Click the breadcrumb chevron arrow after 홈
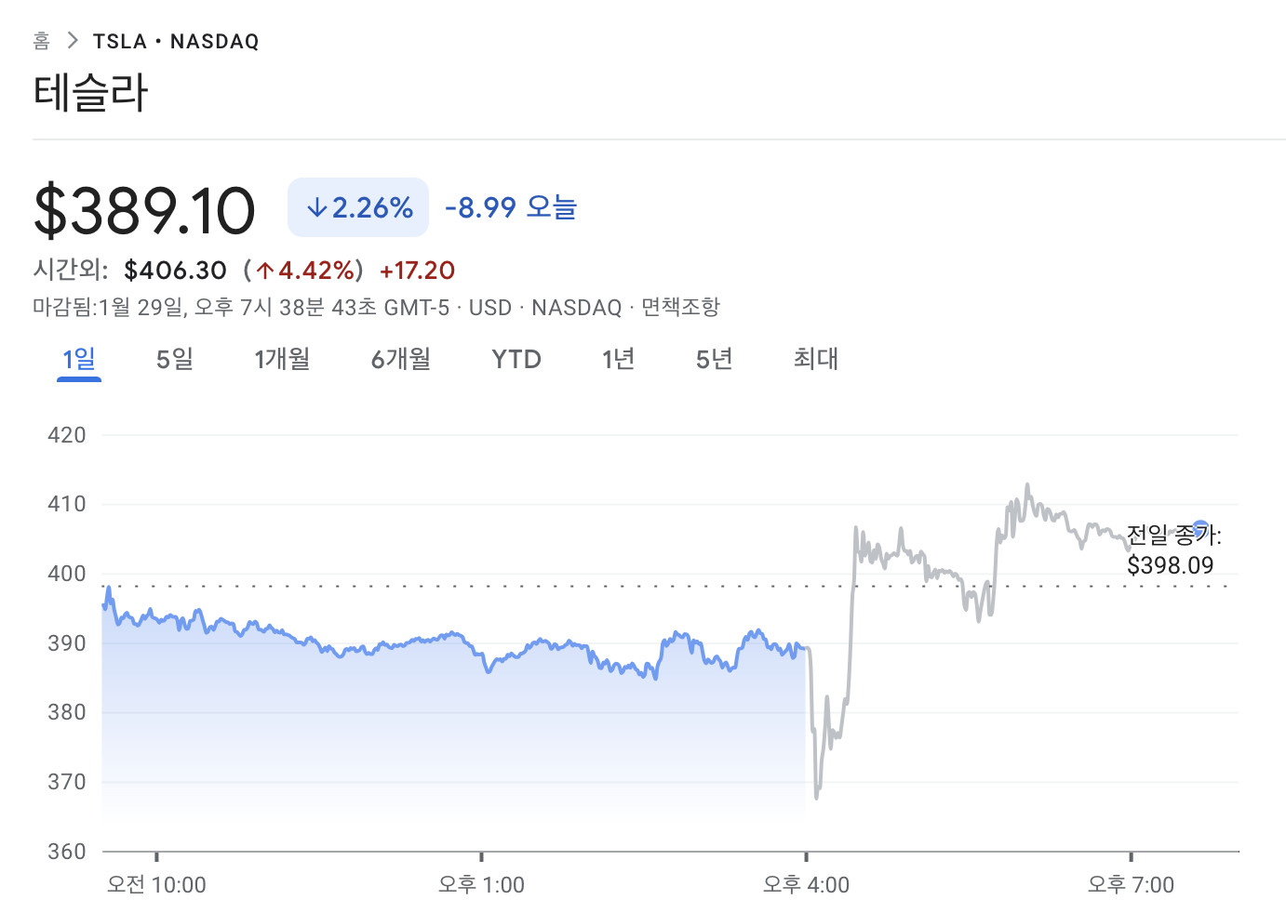This screenshot has width=1286, height=913. (x=73, y=41)
